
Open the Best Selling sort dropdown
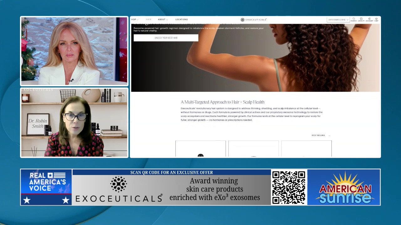tap(320, 135)
